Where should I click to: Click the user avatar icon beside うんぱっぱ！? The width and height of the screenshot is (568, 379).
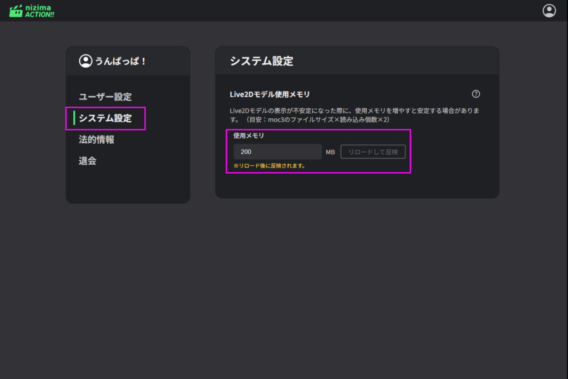coord(85,61)
